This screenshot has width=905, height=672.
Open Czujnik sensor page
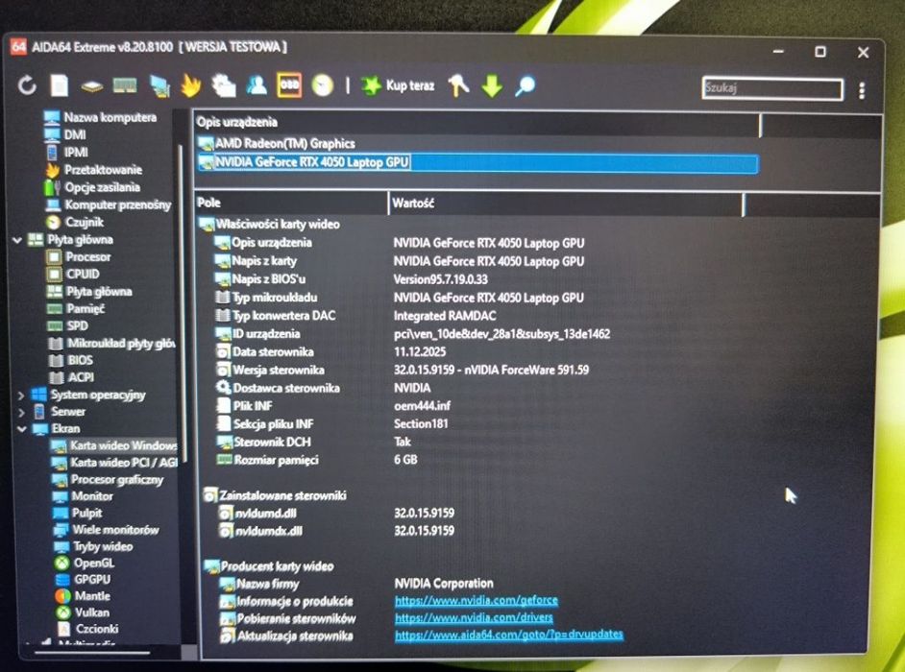(x=74, y=222)
